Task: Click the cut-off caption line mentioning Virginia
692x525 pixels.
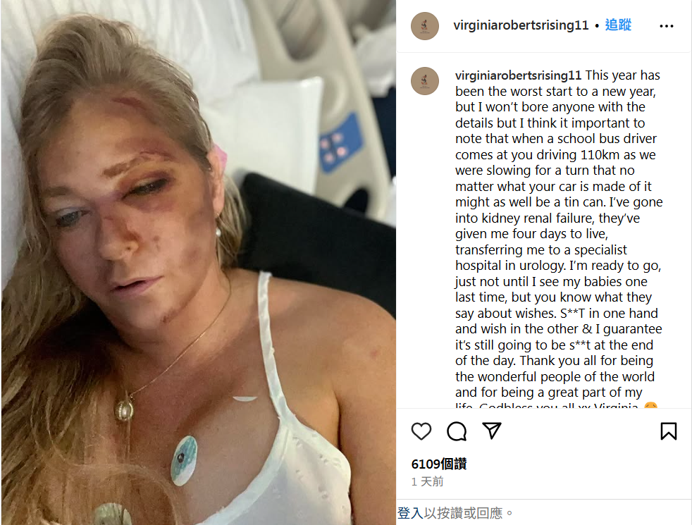Action: (548, 405)
